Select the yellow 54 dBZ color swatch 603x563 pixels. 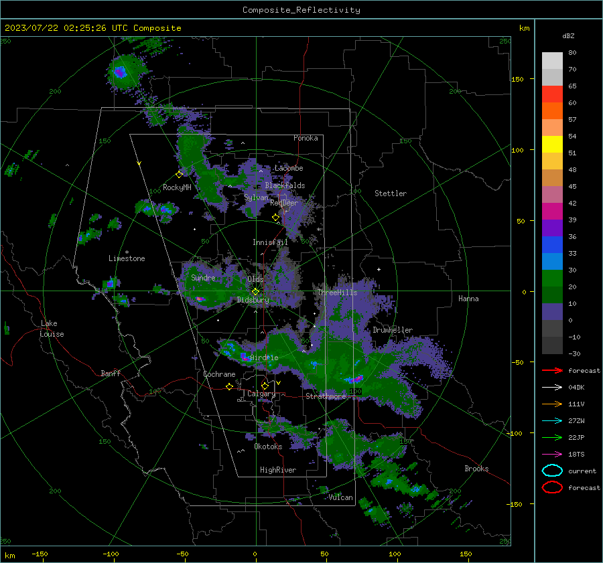pyautogui.click(x=552, y=144)
